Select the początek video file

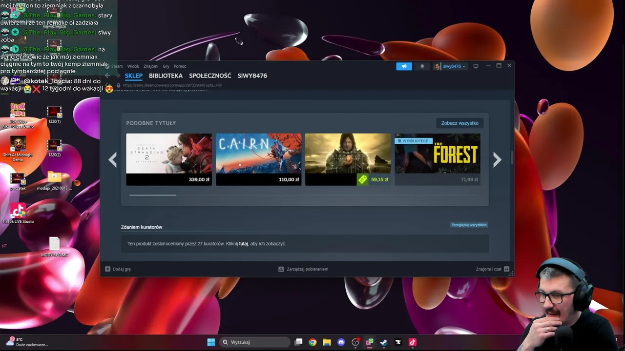tap(18, 182)
